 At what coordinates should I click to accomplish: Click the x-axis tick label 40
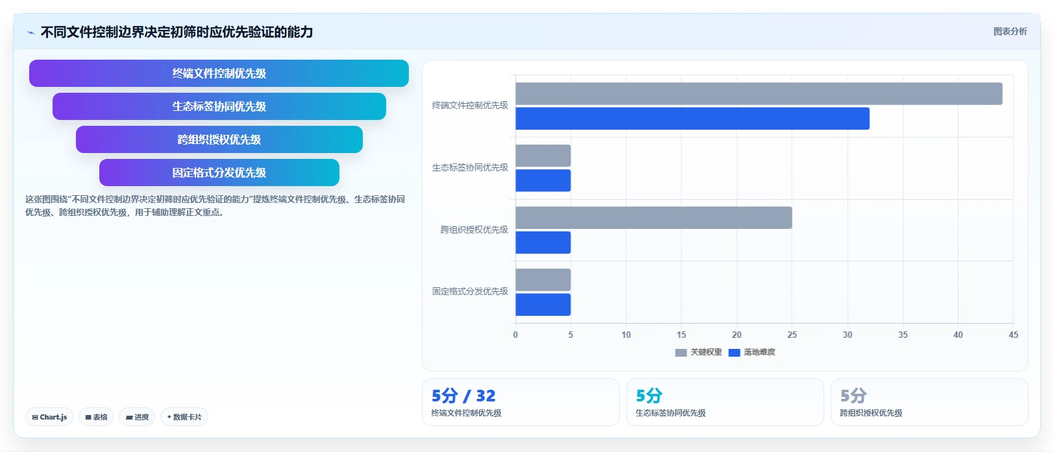(958, 335)
